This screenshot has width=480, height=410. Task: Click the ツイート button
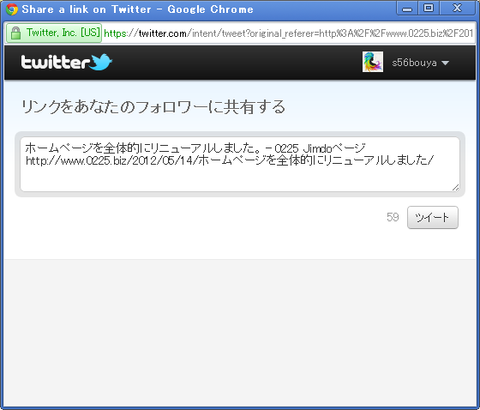point(433,217)
